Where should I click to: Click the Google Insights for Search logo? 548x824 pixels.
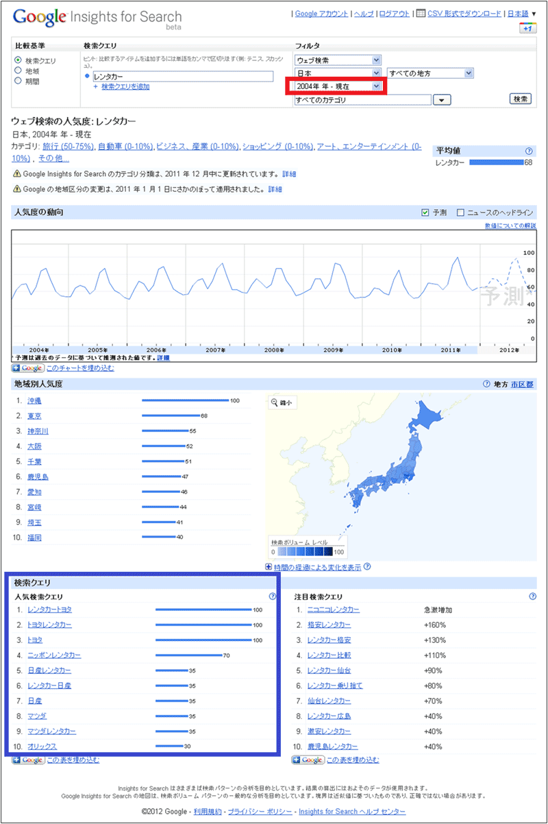click(97, 17)
